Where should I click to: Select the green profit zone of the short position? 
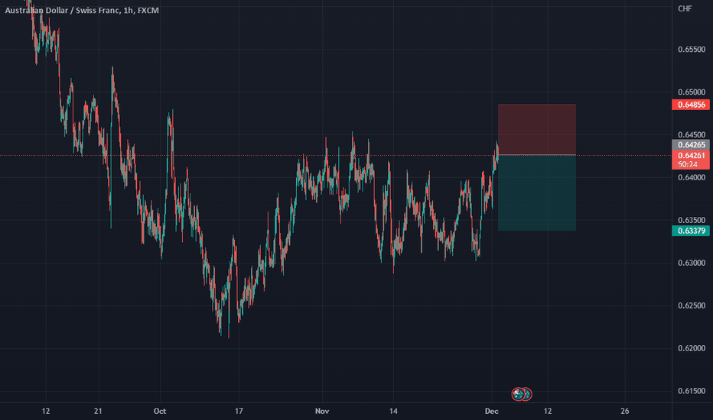pos(536,193)
